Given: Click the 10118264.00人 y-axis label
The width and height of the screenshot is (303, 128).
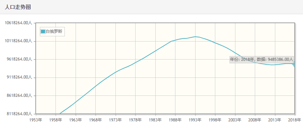Looking at the screenshot, I should pyautogui.click(x=18, y=41).
